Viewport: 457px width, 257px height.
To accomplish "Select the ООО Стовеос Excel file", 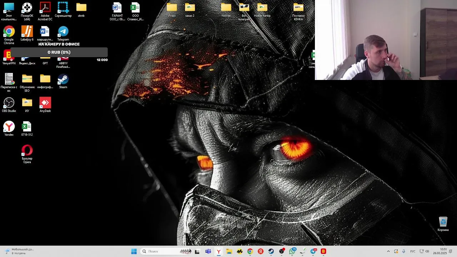I will (x=135, y=11).
